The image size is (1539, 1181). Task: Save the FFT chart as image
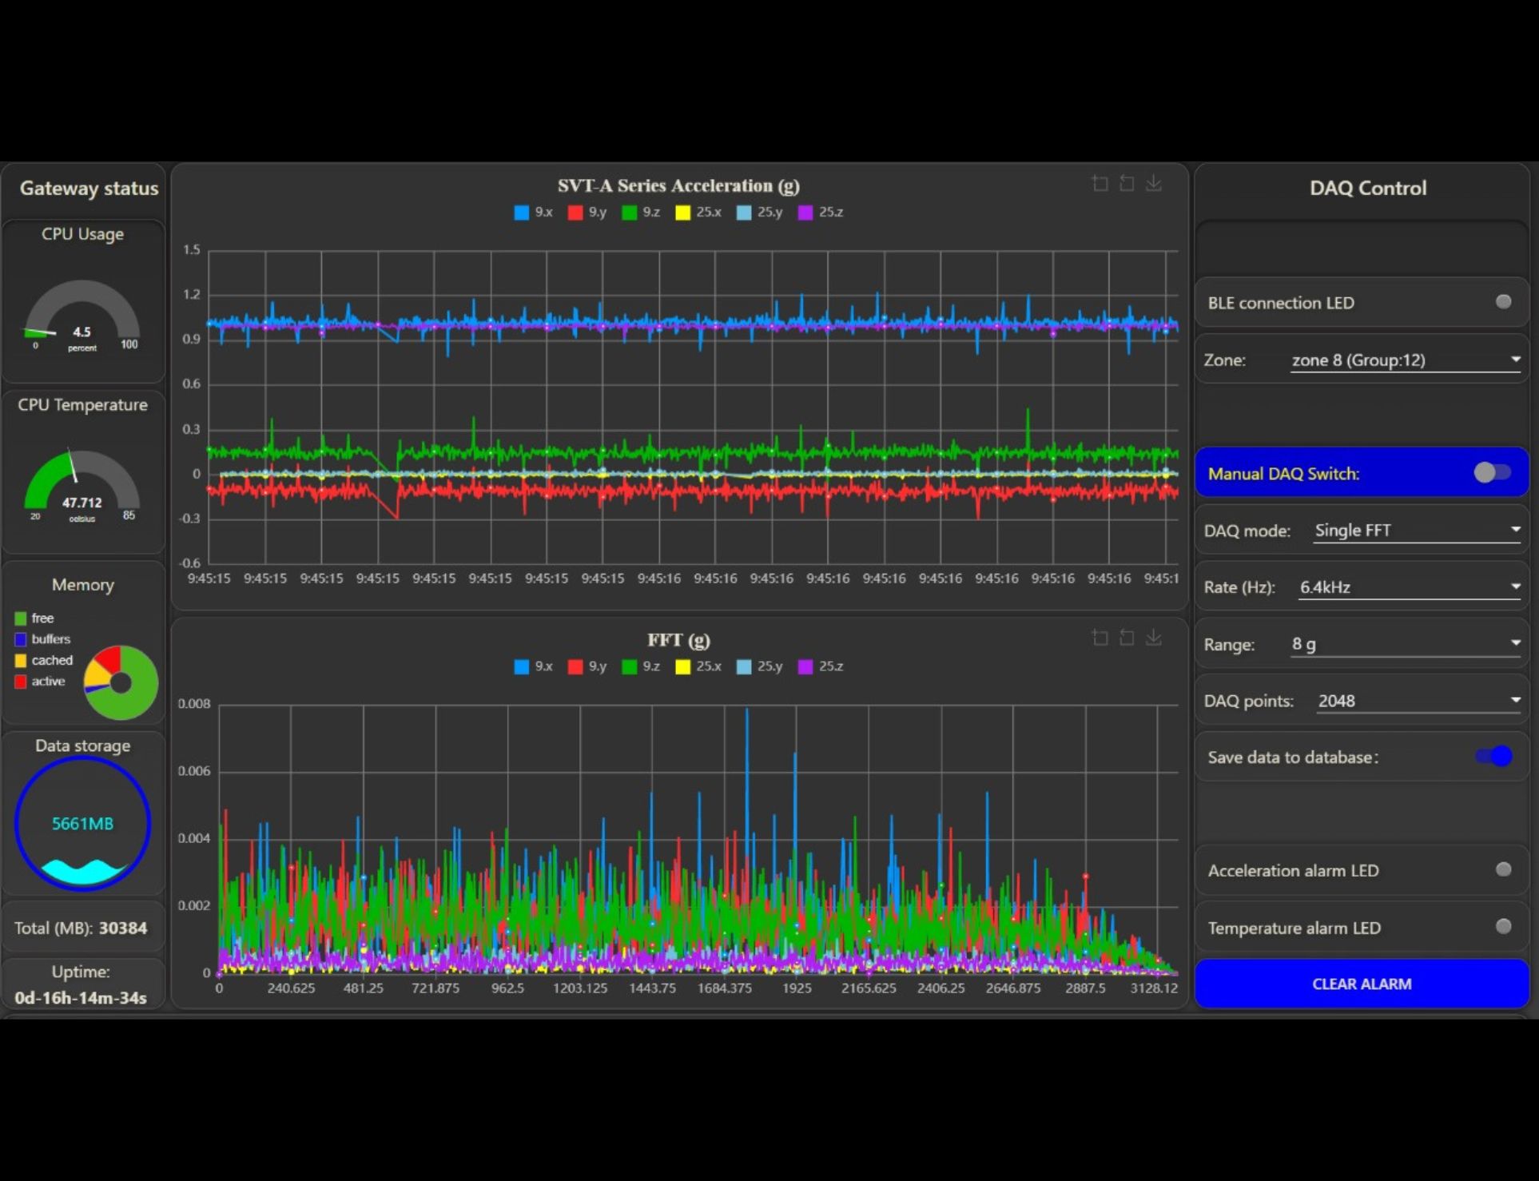1154,638
